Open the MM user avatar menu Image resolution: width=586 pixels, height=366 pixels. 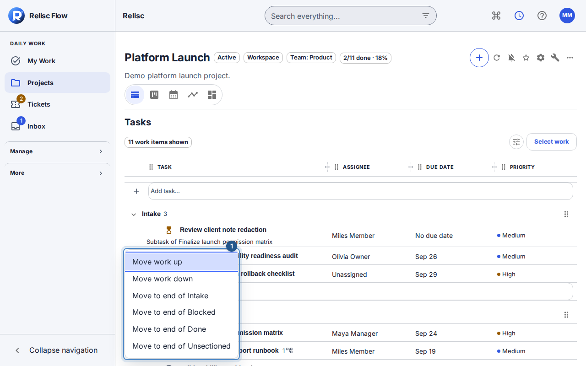coord(567,16)
